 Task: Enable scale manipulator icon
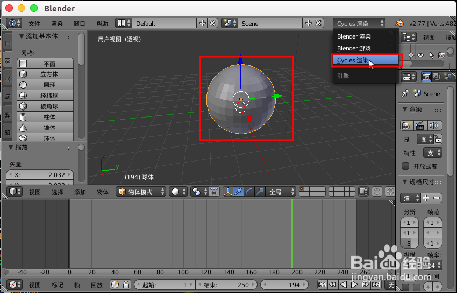click(x=260, y=192)
